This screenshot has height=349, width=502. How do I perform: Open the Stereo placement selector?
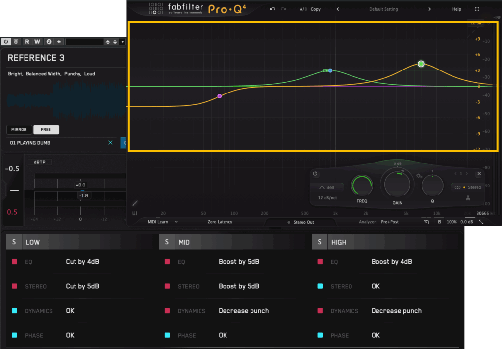468,187
